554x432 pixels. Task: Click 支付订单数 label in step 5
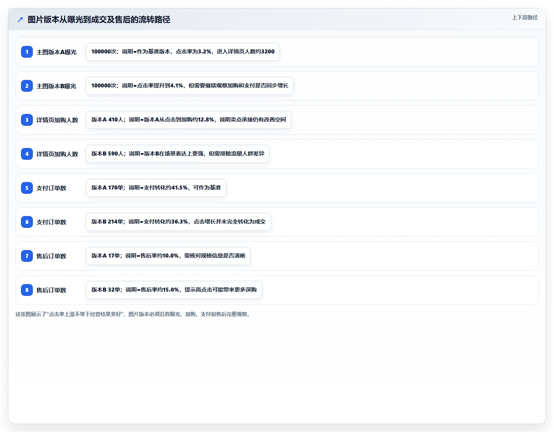pyautogui.click(x=51, y=188)
